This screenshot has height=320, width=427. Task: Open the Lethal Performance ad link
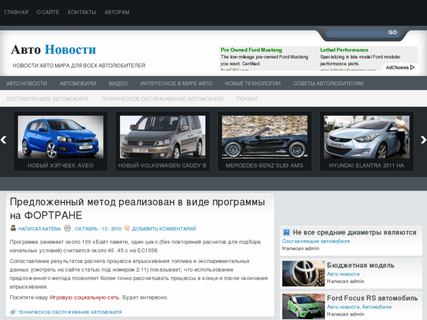point(344,50)
